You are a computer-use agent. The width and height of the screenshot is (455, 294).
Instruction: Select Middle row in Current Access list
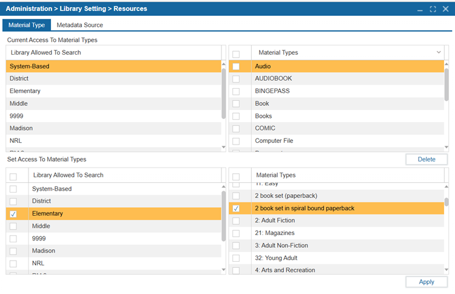[x=113, y=103]
